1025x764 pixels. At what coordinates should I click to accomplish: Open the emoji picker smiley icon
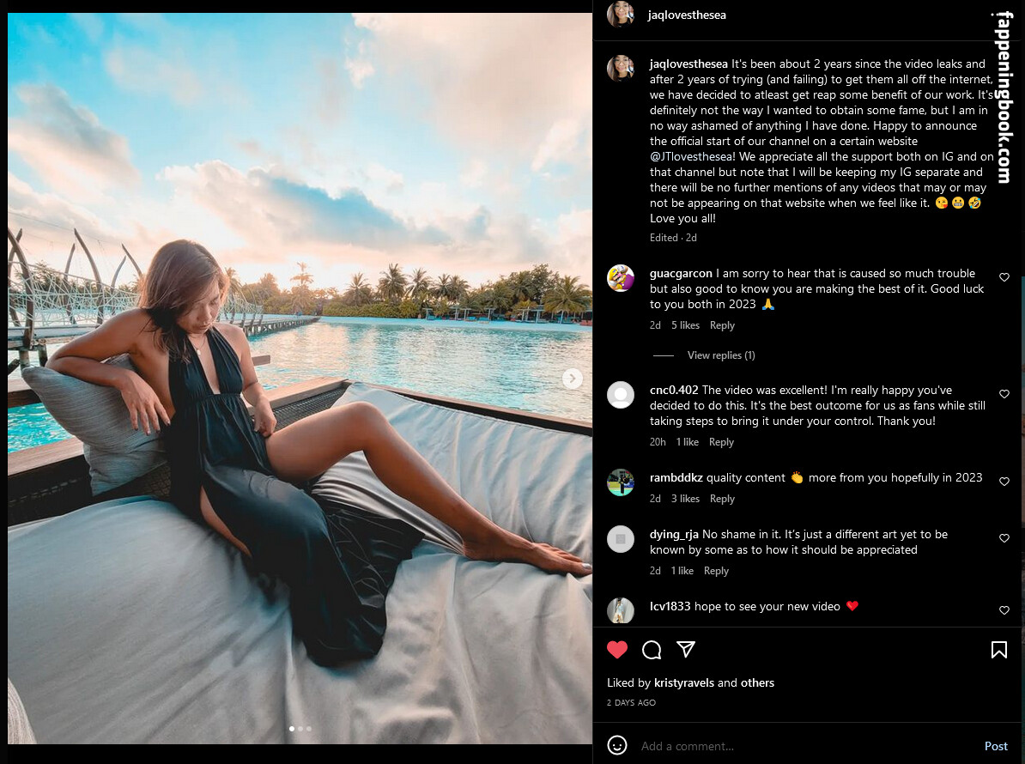coord(617,746)
